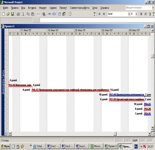The width and height of the screenshot is (155, 150).
Task: Switch to Проект1 taskbar button
Action: coord(111,146)
